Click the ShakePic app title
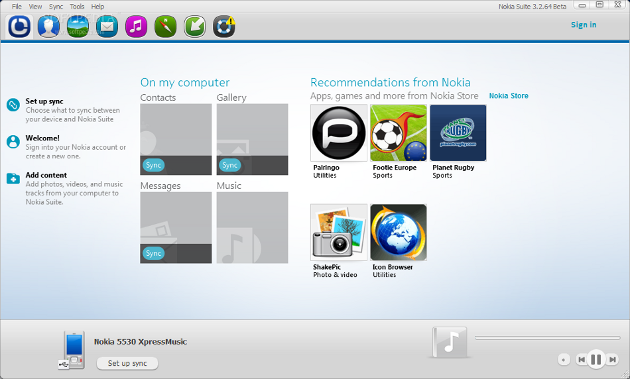Viewport: 630px width, 379px height. pyautogui.click(x=327, y=267)
